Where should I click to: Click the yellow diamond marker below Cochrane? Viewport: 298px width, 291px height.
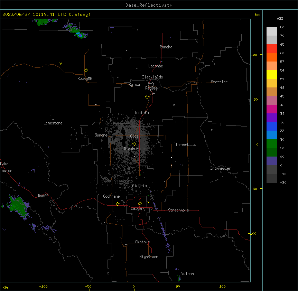[x=118, y=204]
